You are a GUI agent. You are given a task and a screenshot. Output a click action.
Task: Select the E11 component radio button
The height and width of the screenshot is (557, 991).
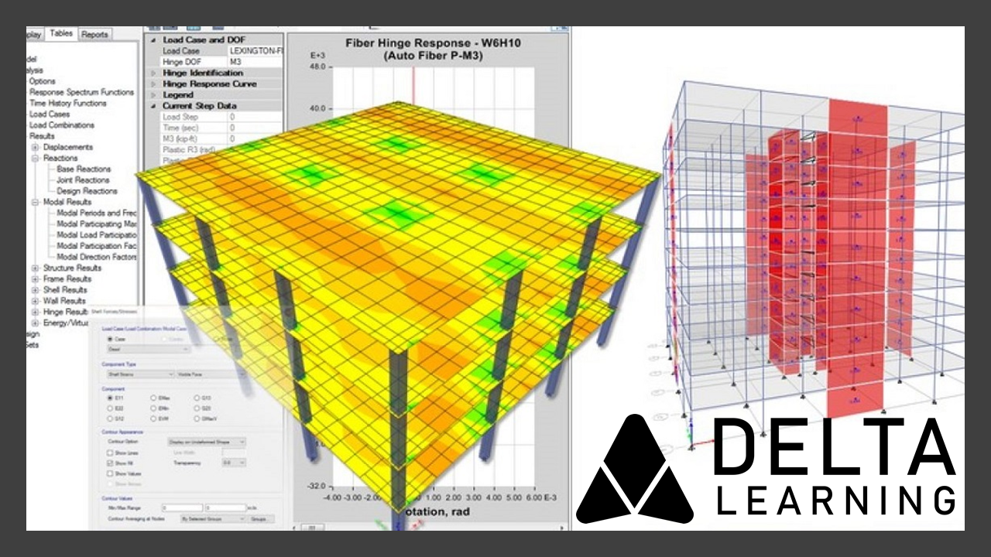[x=109, y=398]
